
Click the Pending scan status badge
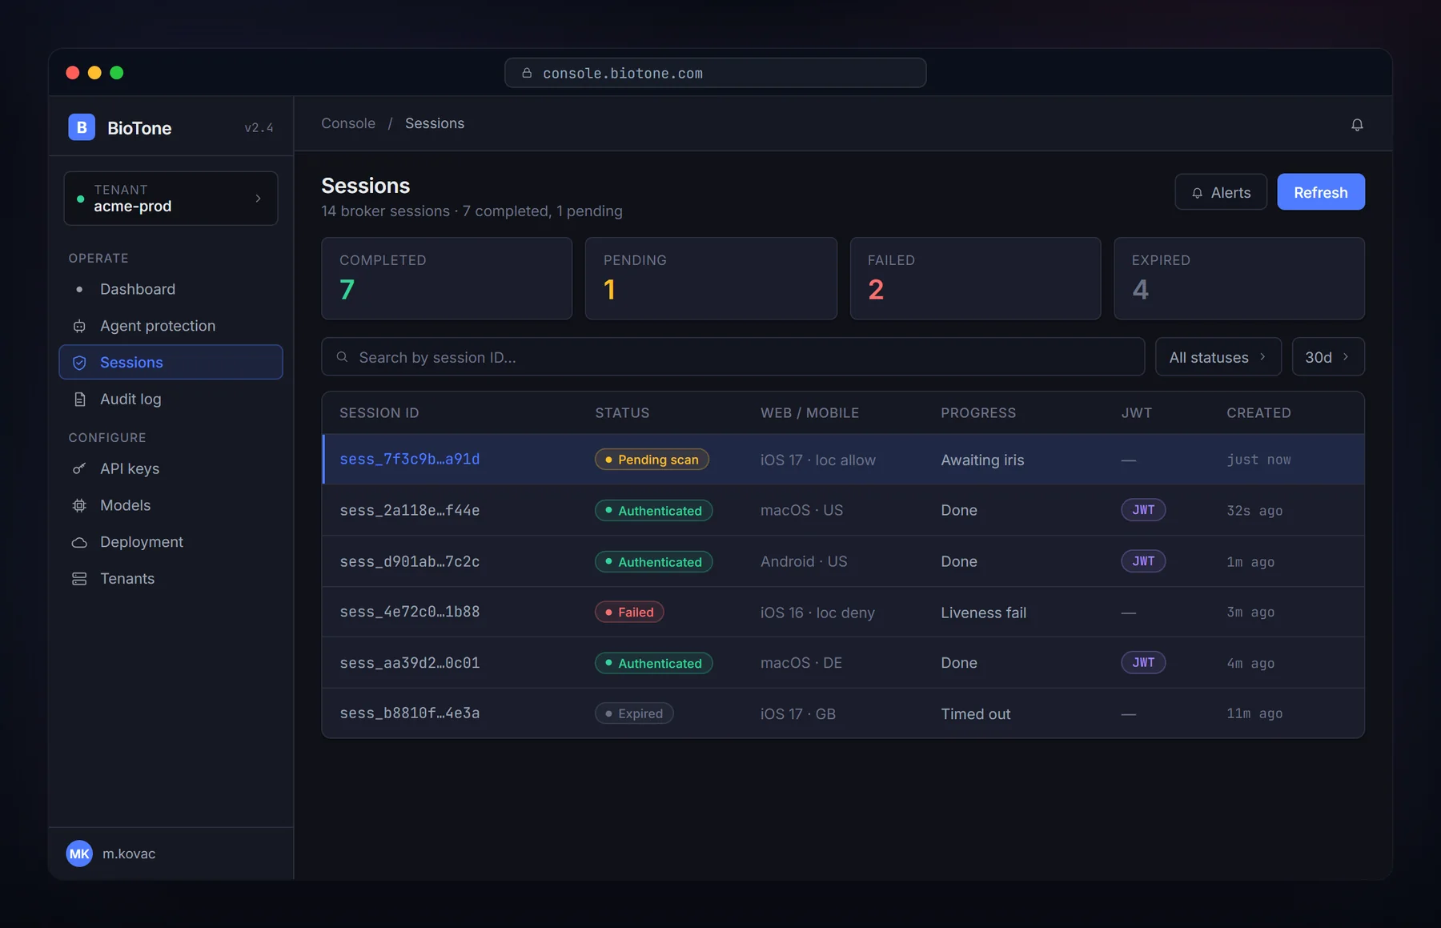[652, 460]
